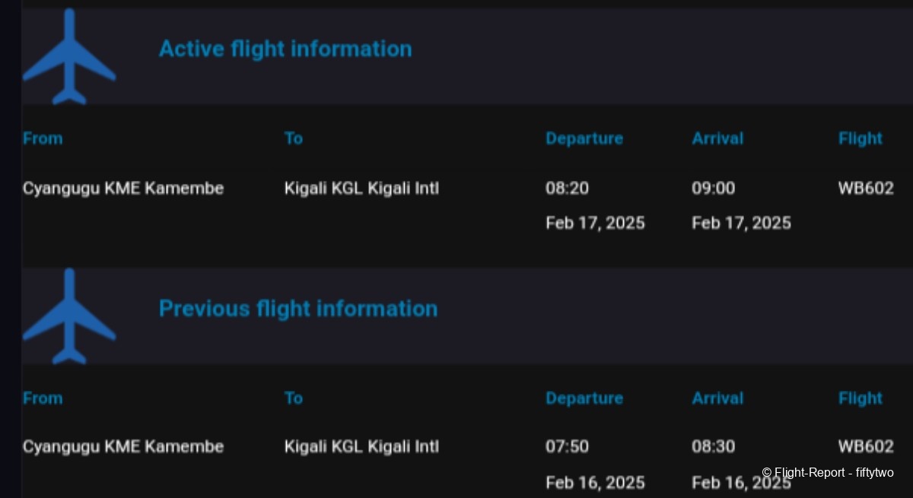Viewport: 913px width, 498px height.
Task: Click the Arrival header in active flight section
Action: (x=717, y=138)
